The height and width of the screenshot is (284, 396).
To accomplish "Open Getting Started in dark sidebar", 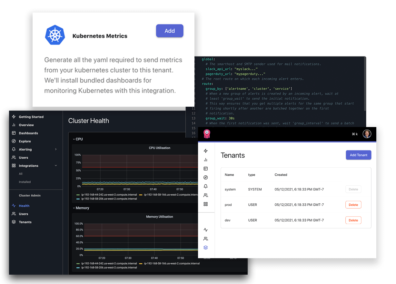I will tap(31, 117).
